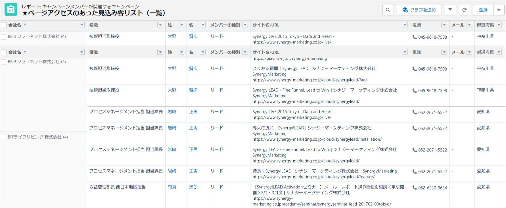Open サイト名-URL column menu in repeated lower header
This screenshot has width=506, height=208.
pyautogui.click(x=405, y=52)
